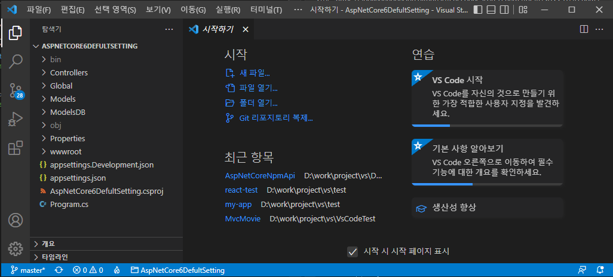The height and width of the screenshot is (277, 613).
Task: Open appsettings.json file
Action: tap(106, 178)
